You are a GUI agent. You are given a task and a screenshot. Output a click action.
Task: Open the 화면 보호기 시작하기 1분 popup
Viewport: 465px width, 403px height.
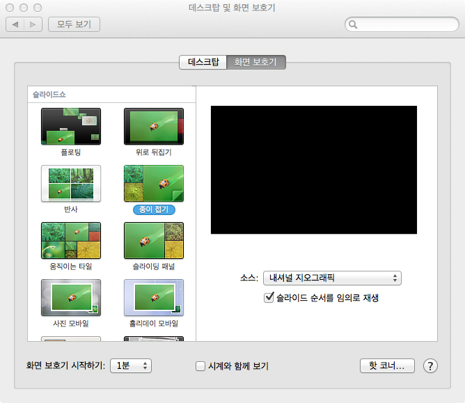coord(131,365)
